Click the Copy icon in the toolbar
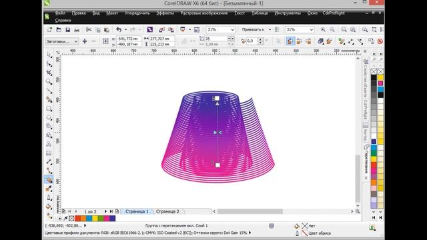Image resolution: width=427 pixels, height=240 pixels. (x=98, y=29)
